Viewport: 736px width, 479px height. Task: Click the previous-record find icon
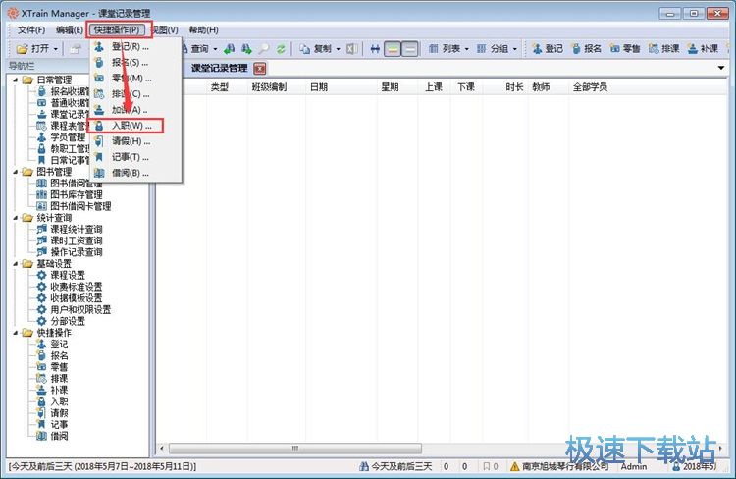pos(229,49)
